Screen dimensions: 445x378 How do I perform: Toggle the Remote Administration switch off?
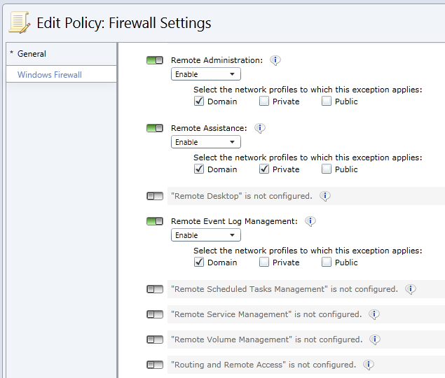pos(155,61)
